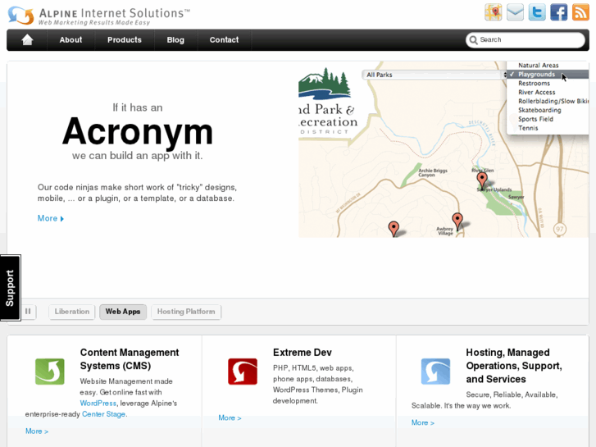This screenshot has width=596, height=447.
Task: Choose Natural Areas in dropdown list
Action: [548, 66]
